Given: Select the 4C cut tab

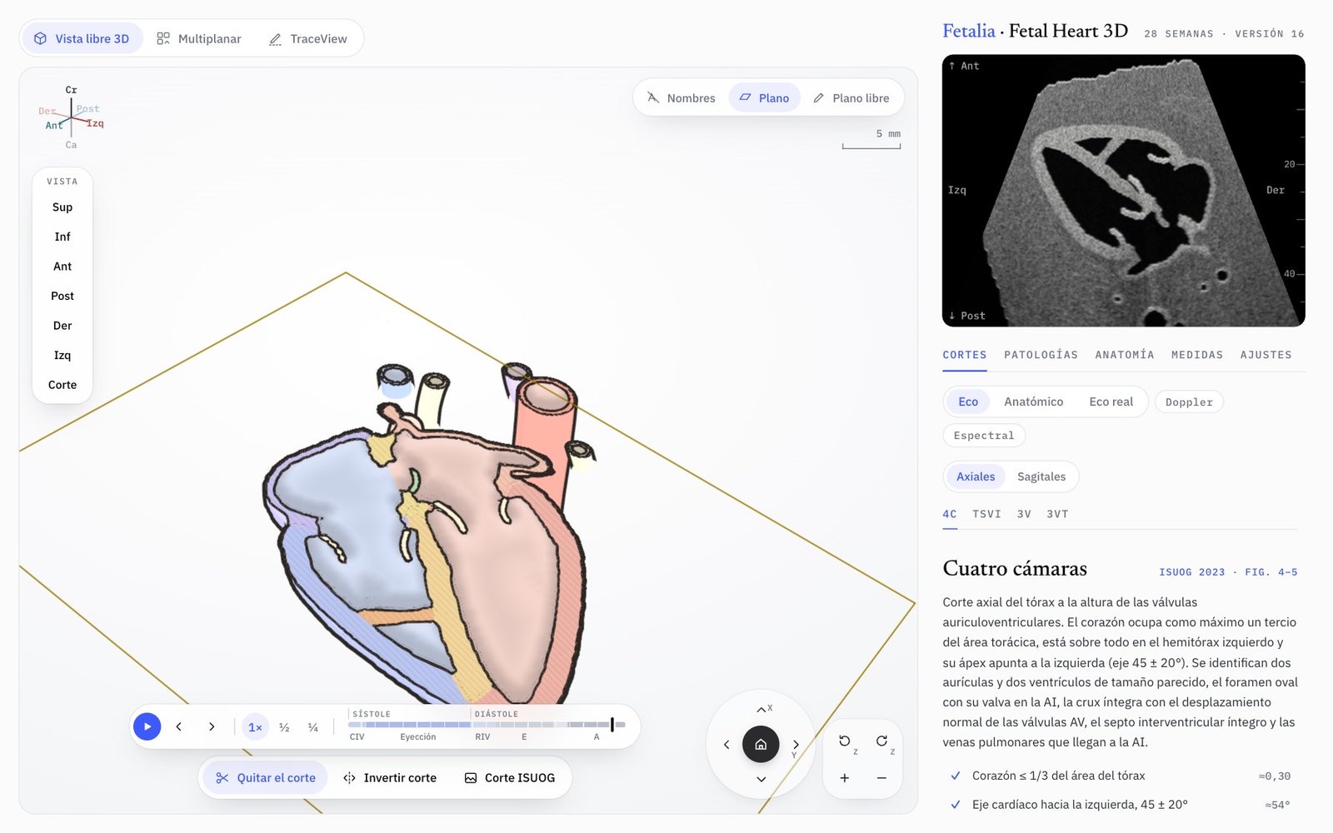Looking at the screenshot, I should [x=950, y=515].
